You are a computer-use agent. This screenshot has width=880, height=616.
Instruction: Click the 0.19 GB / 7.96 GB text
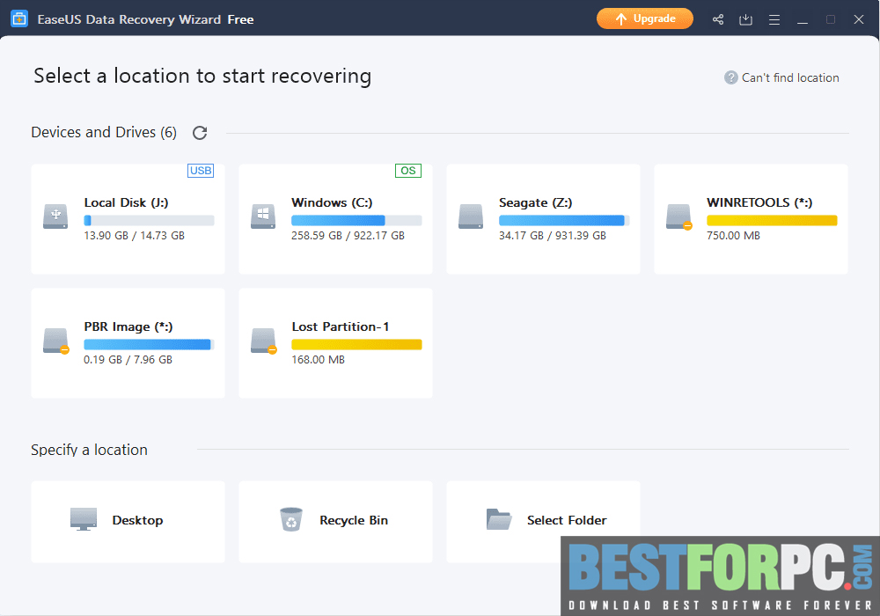point(128,360)
